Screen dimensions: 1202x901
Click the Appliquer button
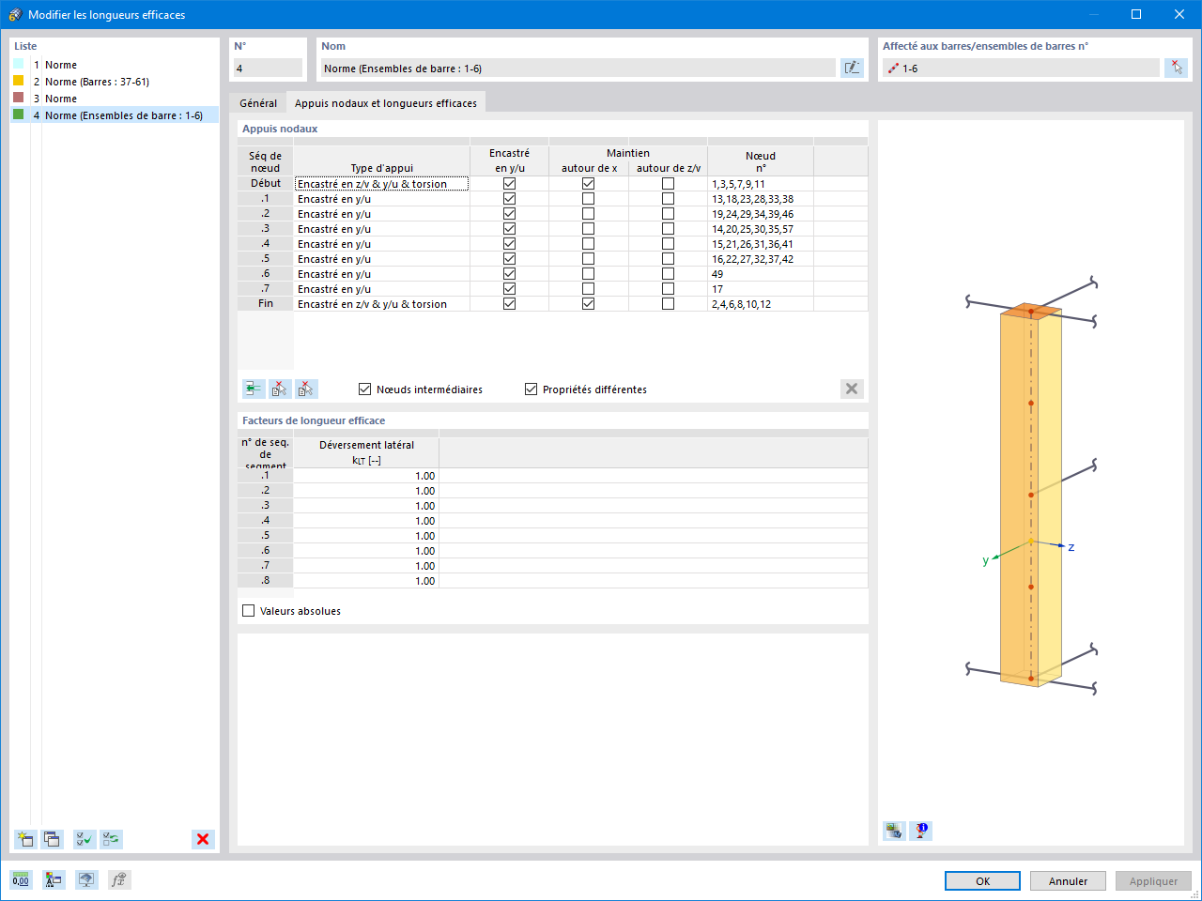1153,881
